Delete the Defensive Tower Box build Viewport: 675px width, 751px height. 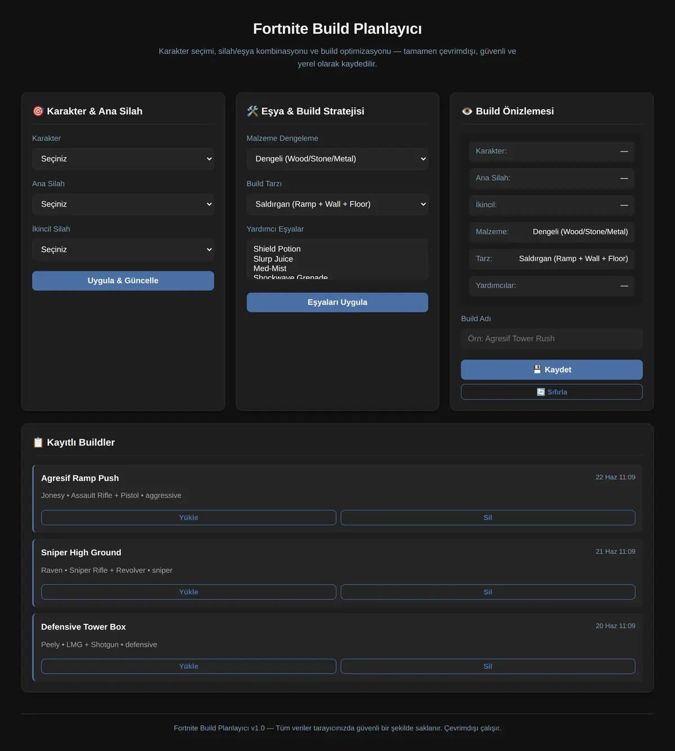tap(488, 666)
